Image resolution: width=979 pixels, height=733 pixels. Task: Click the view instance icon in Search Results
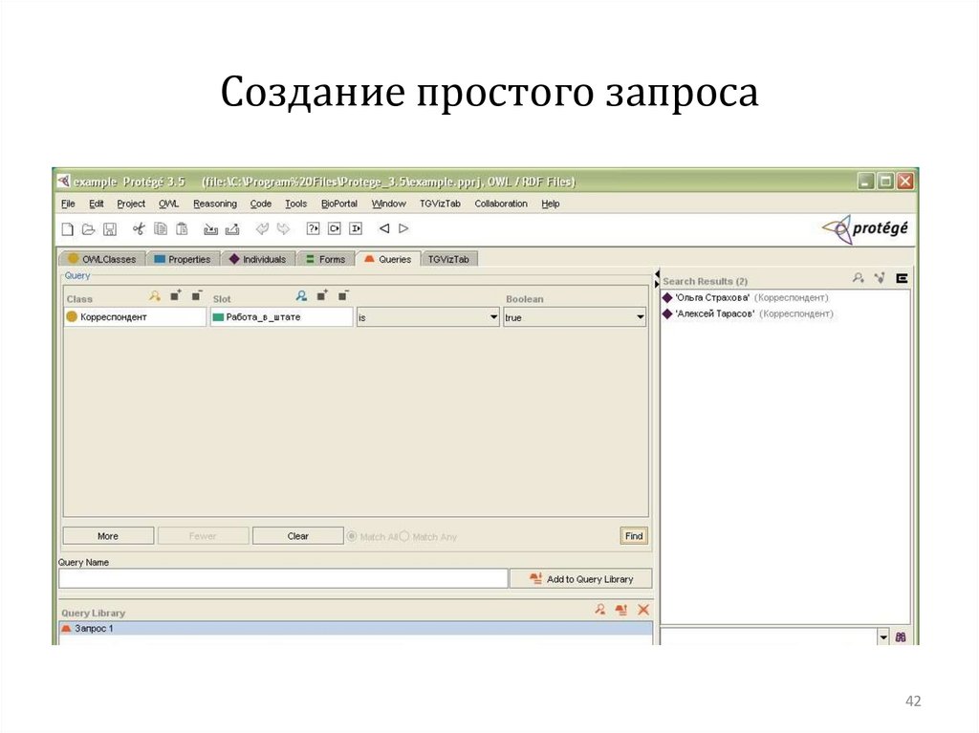(859, 278)
